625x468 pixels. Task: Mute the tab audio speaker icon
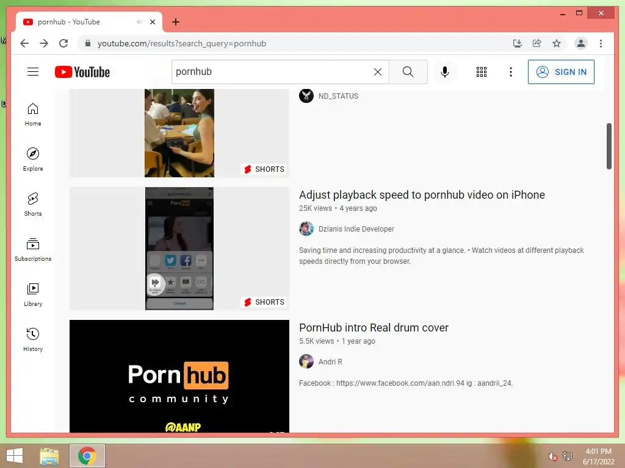[x=139, y=22]
